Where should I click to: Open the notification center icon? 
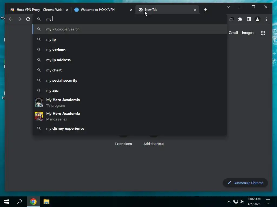pyautogui.click(x=268, y=202)
